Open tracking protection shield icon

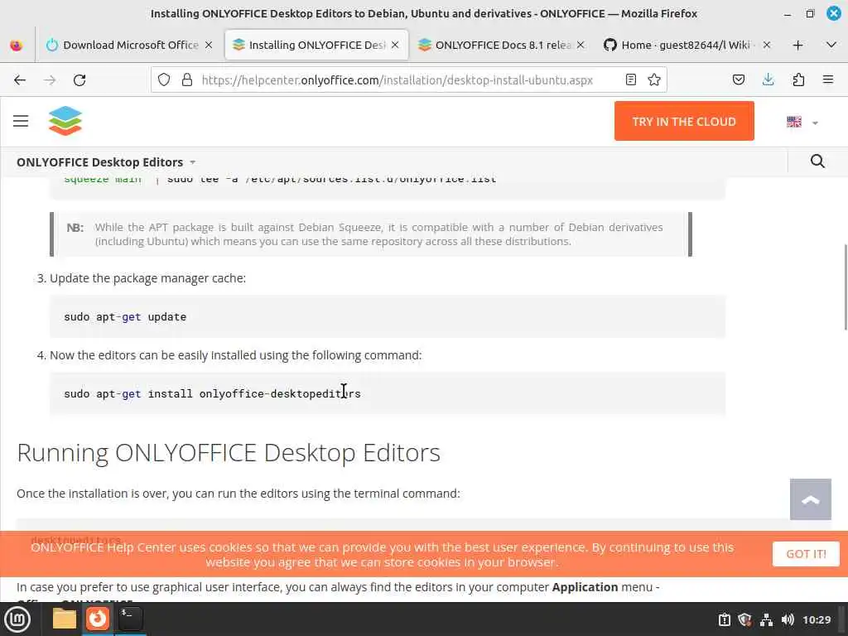coord(164,80)
